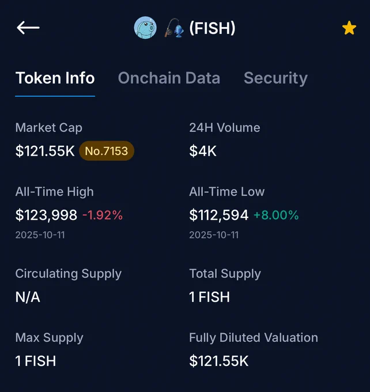The width and height of the screenshot is (370, 392).
Task: Tap the $112,594 all-time low value
Action: click(219, 215)
